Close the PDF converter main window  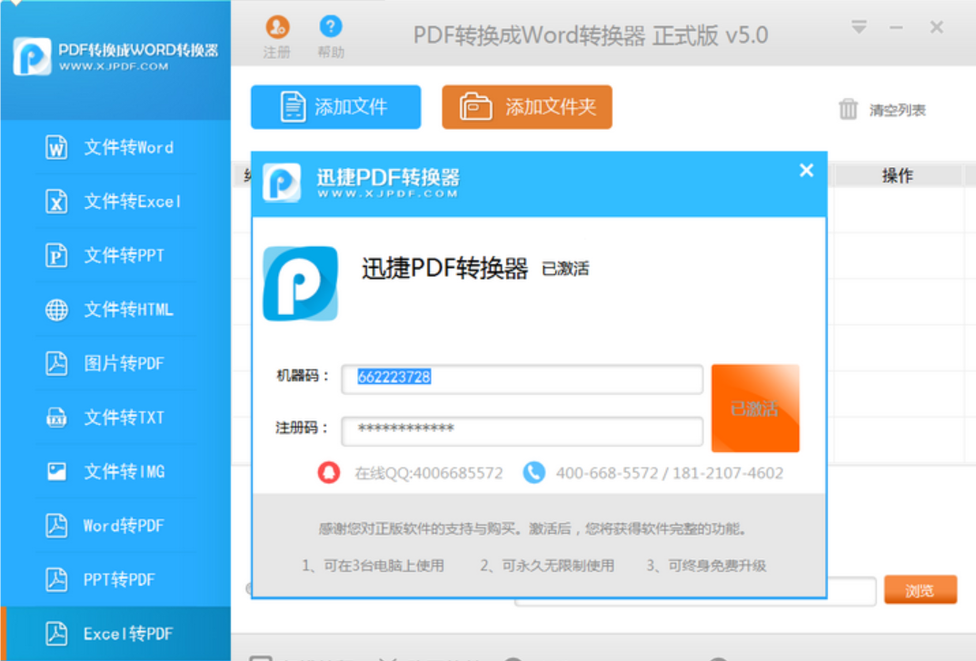tap(937, 27)
